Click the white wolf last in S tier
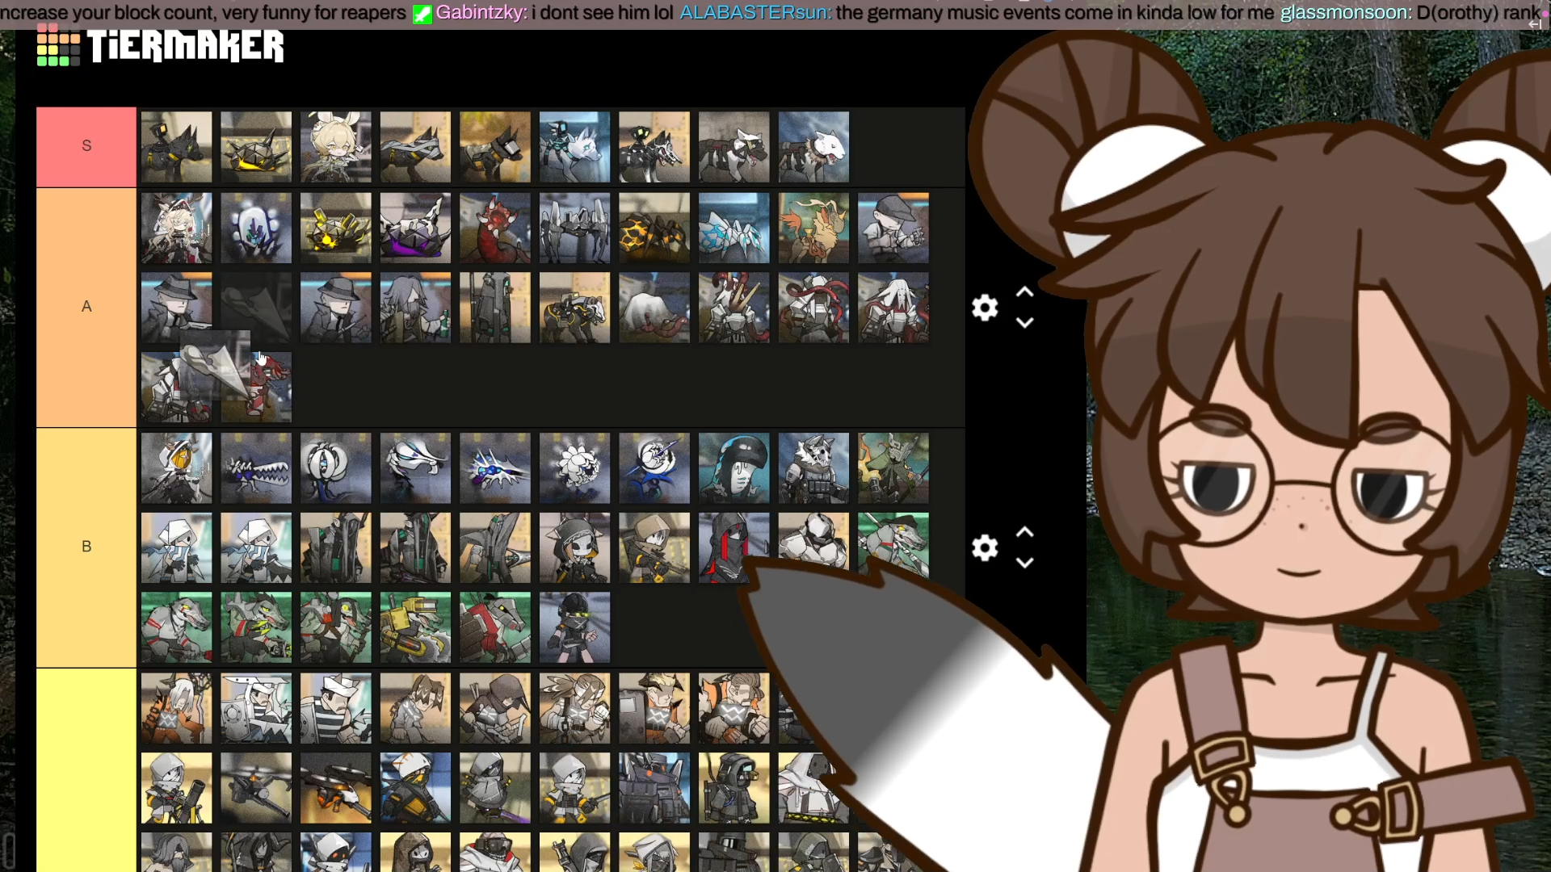 [813, 146]
